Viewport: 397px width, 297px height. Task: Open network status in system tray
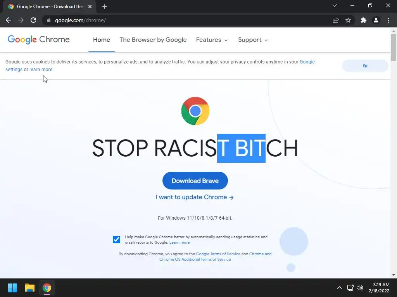tap(350, 288)
